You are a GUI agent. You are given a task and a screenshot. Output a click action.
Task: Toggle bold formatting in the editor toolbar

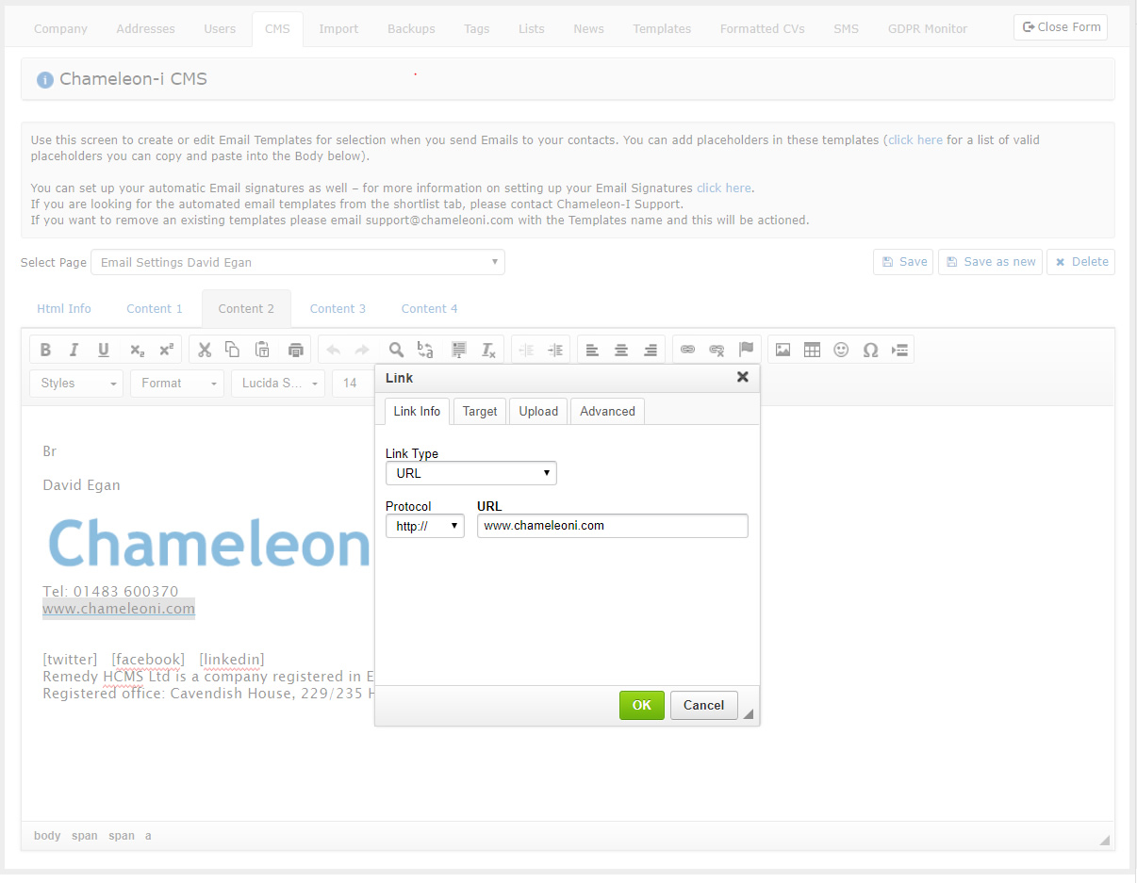click(x=45, y=350)
